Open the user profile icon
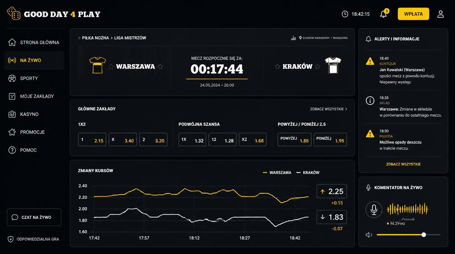The image size is (455, 254). tap(440, 14)
